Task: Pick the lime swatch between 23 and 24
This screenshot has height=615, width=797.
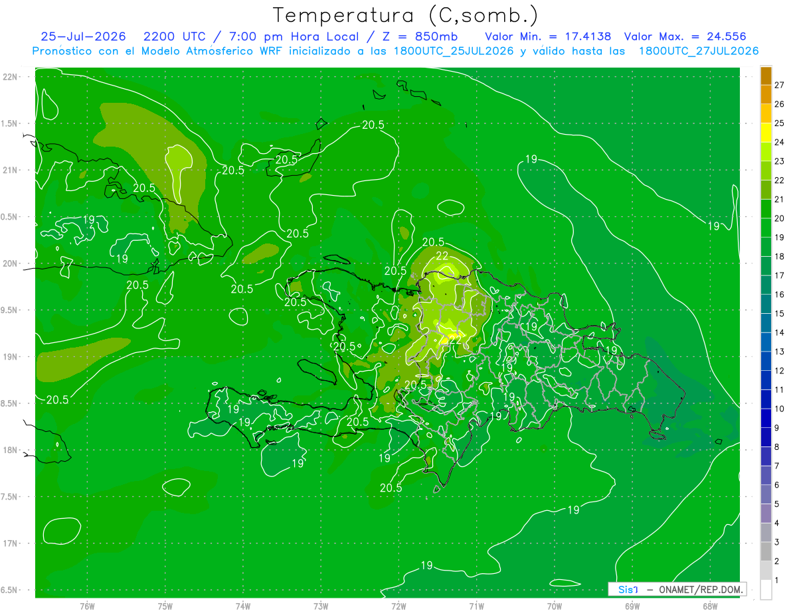Action: point(766,152)
